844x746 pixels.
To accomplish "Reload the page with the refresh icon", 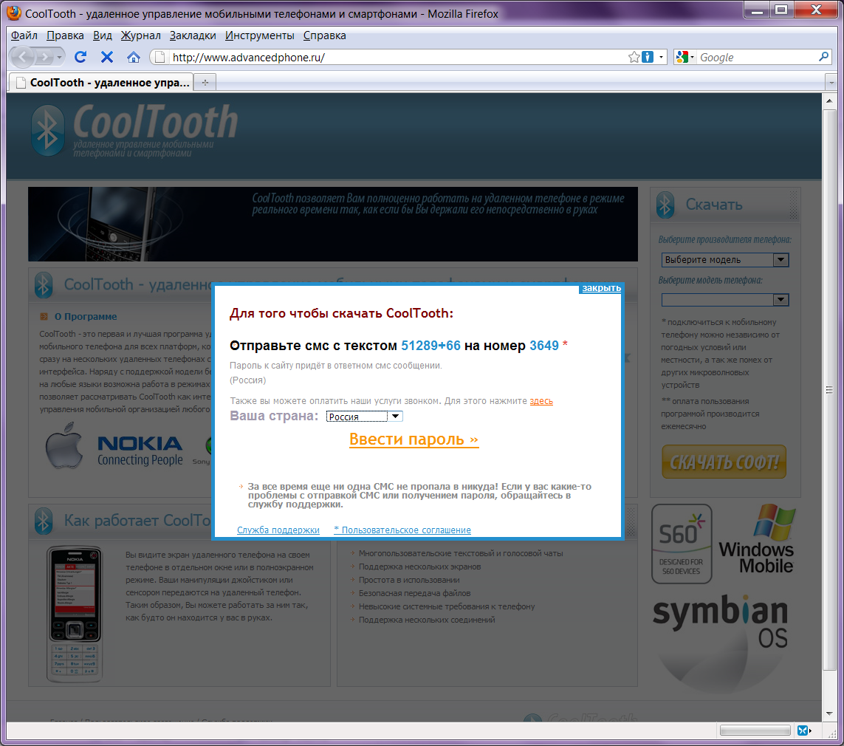I will point(80,57).
